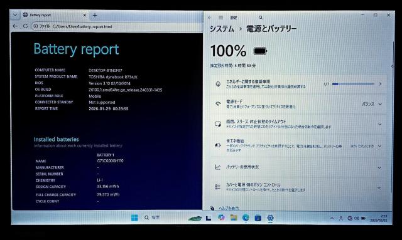The width and height of the screenshot is (402, 240).
Task: Click the ヘルプを表示 link
Action: tap(228, 208)
